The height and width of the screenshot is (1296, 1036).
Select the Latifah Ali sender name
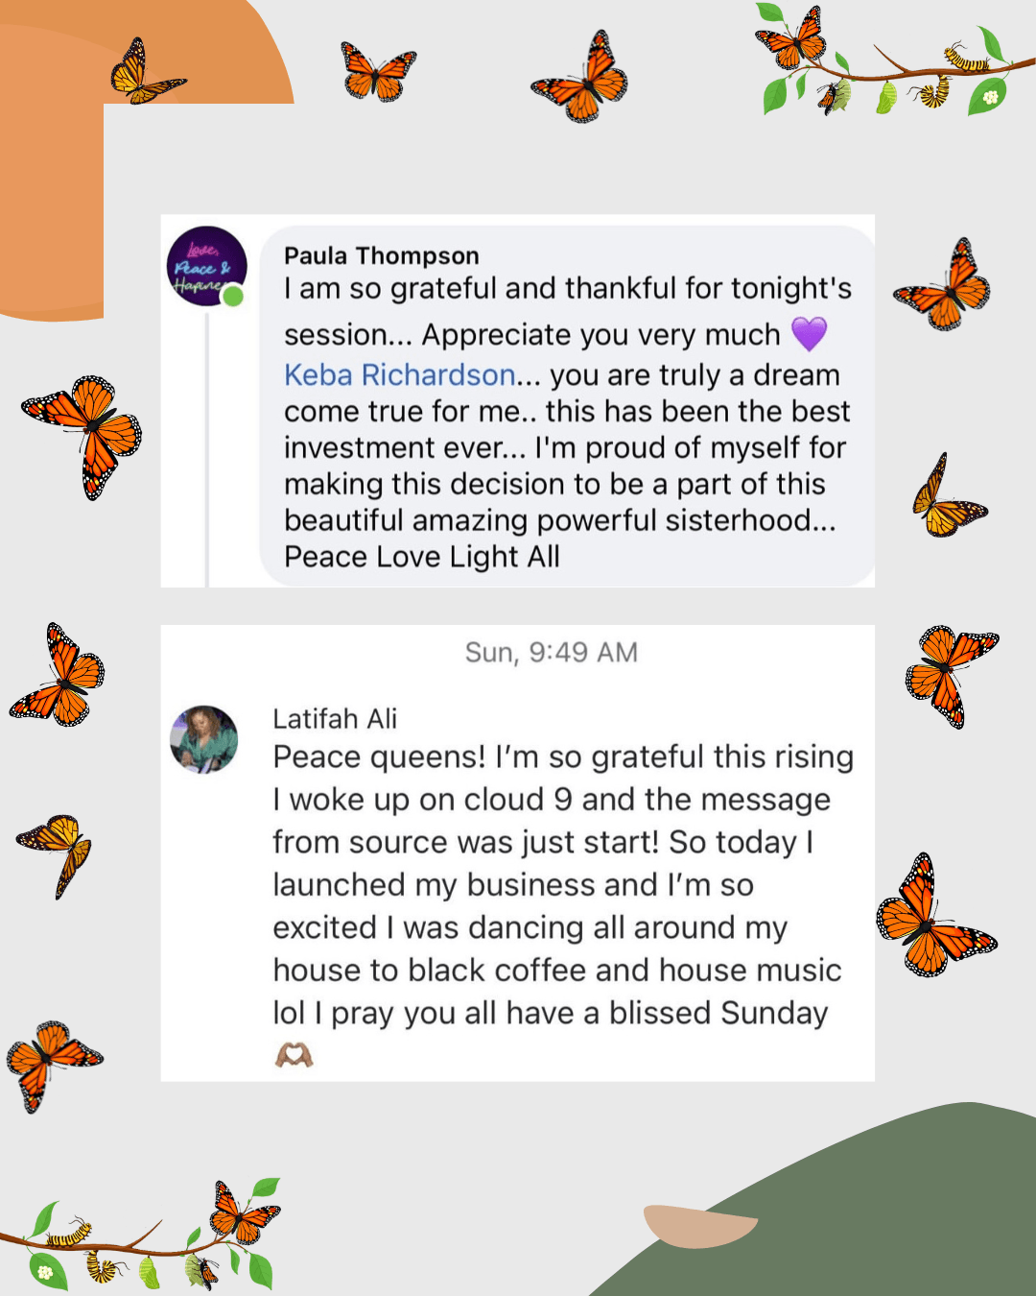point(335,718)
